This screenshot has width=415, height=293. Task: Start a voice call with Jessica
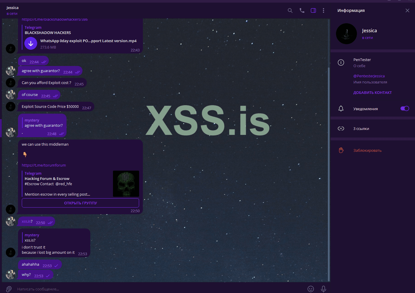pyautogui.click(x=302, y=10)
